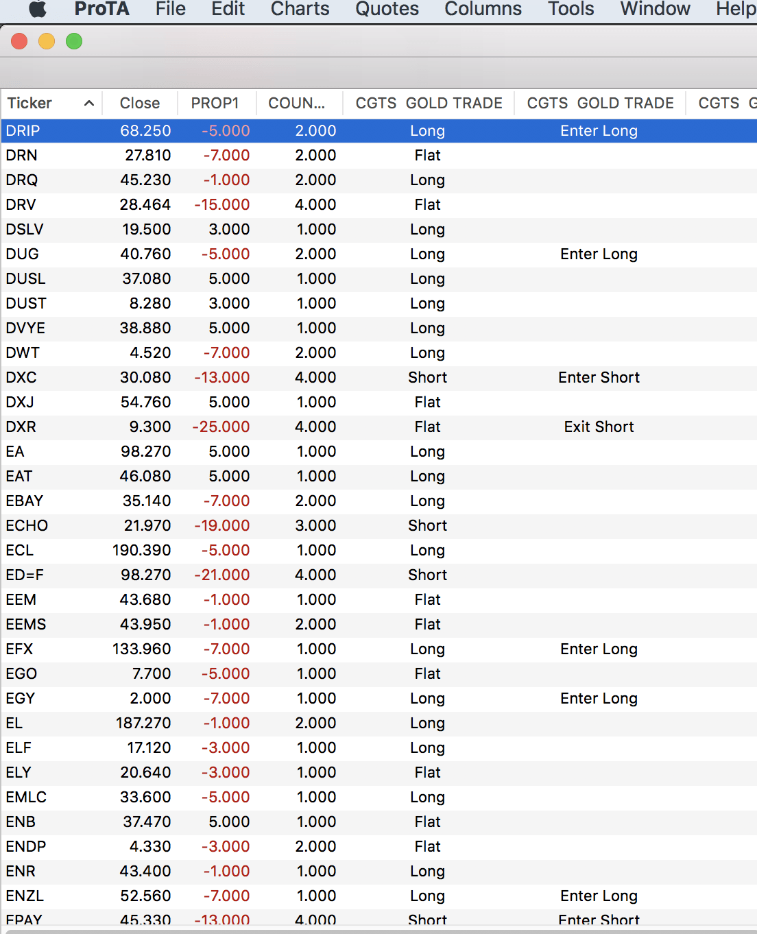Click Enter Long in EFX row

[x=599, y=649]
